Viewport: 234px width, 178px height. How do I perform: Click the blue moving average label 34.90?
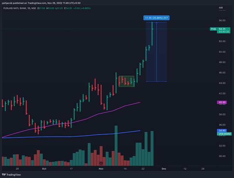point(222,131)
